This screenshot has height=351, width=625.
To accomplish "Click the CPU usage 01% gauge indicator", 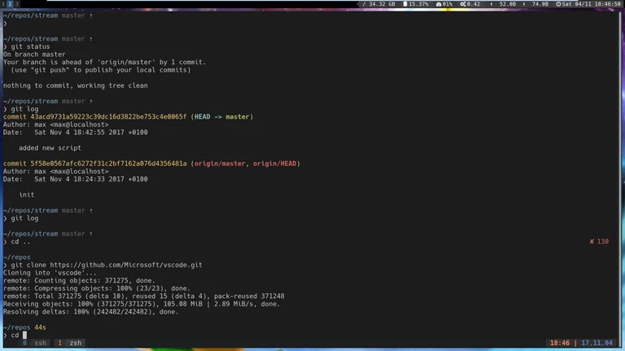I will pyautogui.click(x=444, y=4).
